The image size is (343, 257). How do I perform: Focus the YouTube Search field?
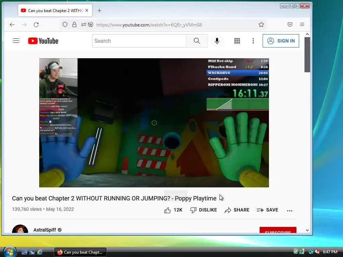(139, 41)
